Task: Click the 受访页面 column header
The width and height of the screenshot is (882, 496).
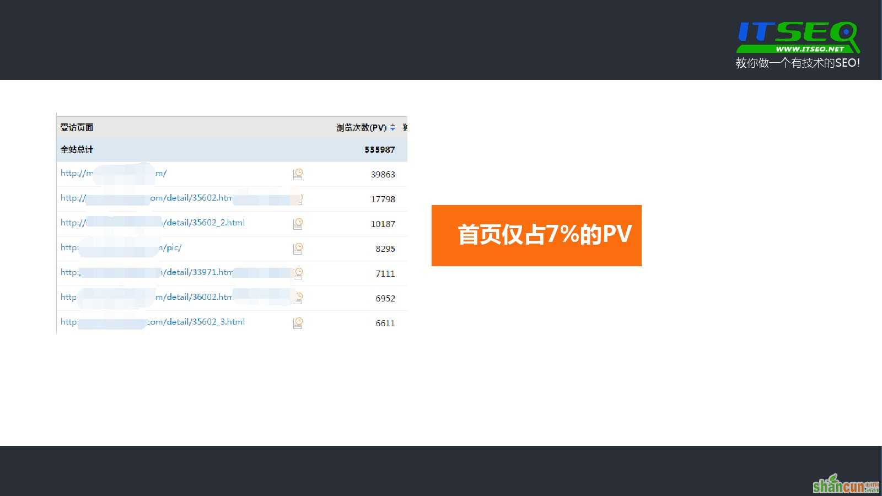Action: coord(77,127)
